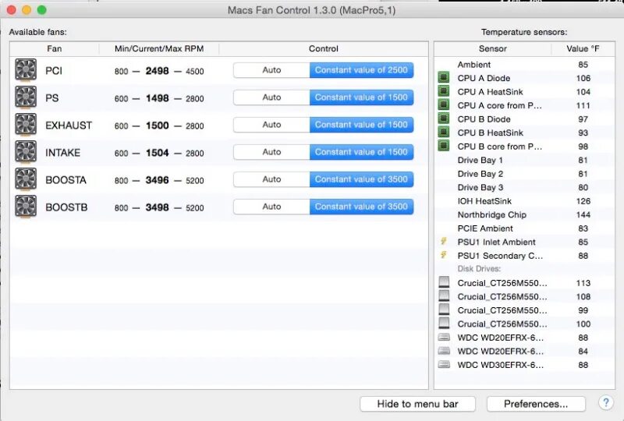Open the help question mark button
The image size is (624, 421).
(x=606, y=403)
